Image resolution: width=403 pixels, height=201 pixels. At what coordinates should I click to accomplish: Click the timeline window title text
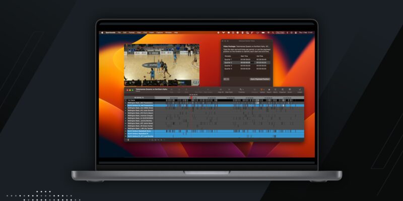tap(152, 89)
